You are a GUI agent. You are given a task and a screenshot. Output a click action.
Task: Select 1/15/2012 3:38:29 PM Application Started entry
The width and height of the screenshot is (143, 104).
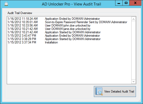click(69, 39)
